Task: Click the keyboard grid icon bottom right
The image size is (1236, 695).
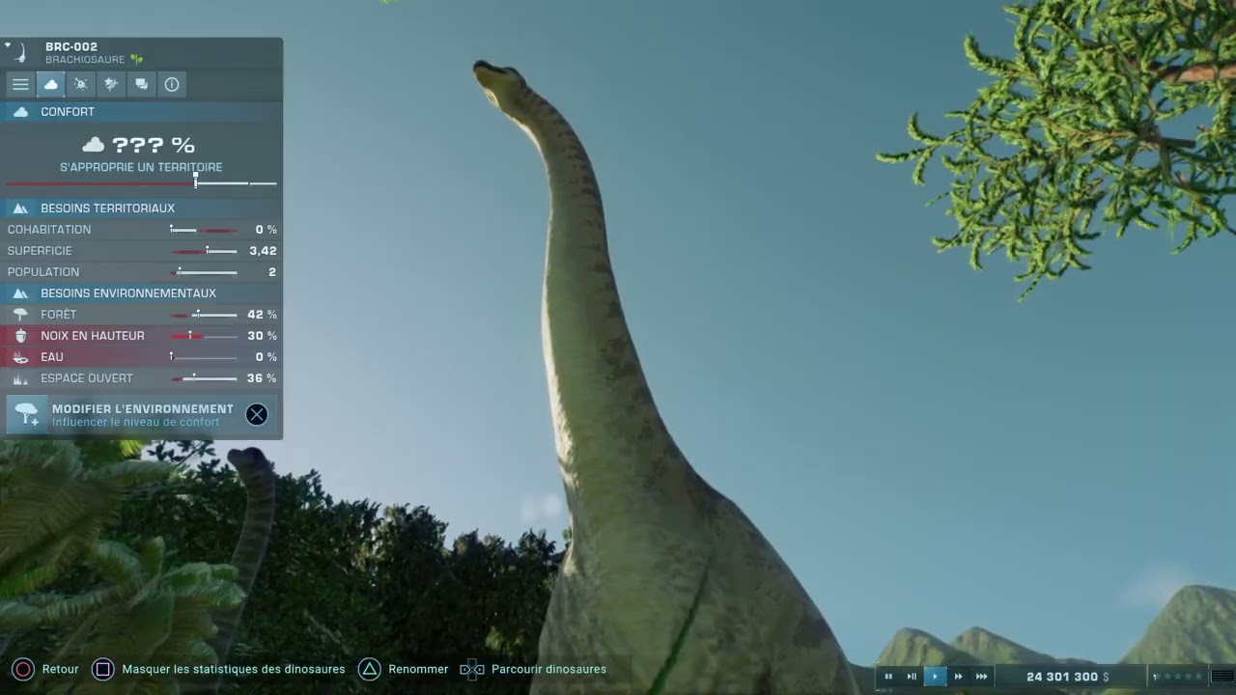Action: click(x=1222, y=677)
